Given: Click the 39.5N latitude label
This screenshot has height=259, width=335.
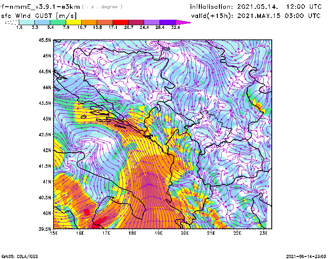Looking at the screenshot, I should pos(45,229).
